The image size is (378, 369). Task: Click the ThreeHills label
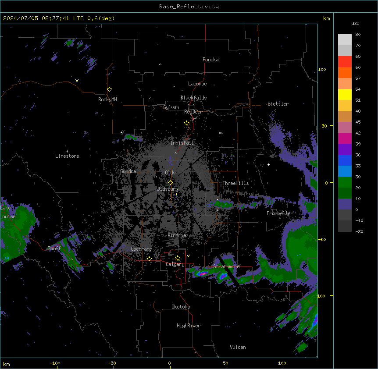pos(235,183)
